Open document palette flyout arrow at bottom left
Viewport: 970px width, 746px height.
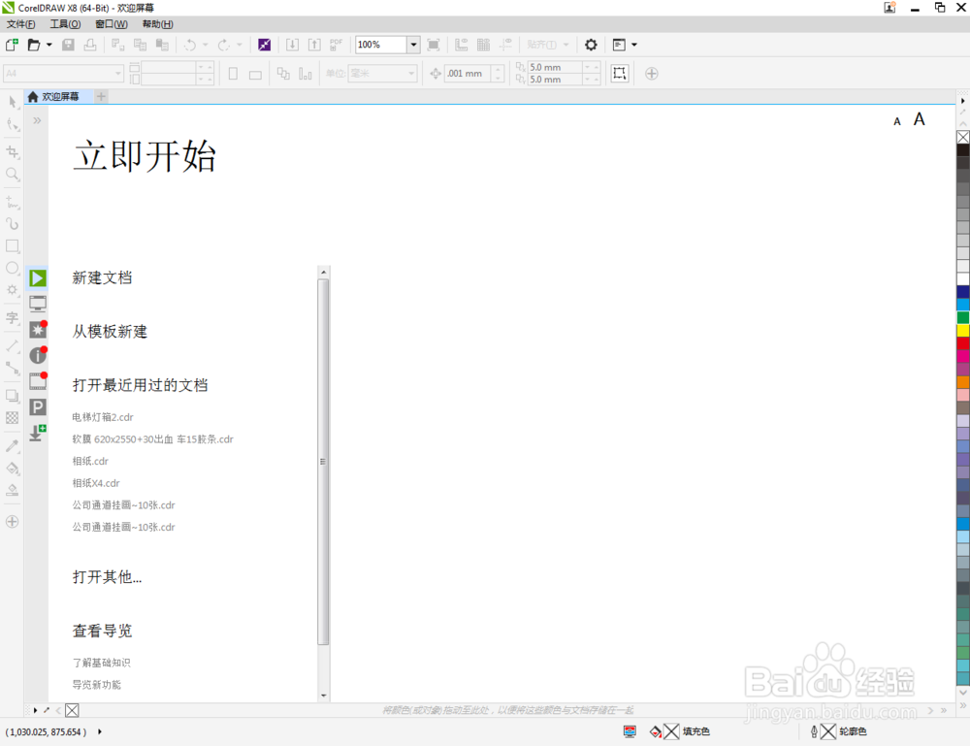[35, 710]
